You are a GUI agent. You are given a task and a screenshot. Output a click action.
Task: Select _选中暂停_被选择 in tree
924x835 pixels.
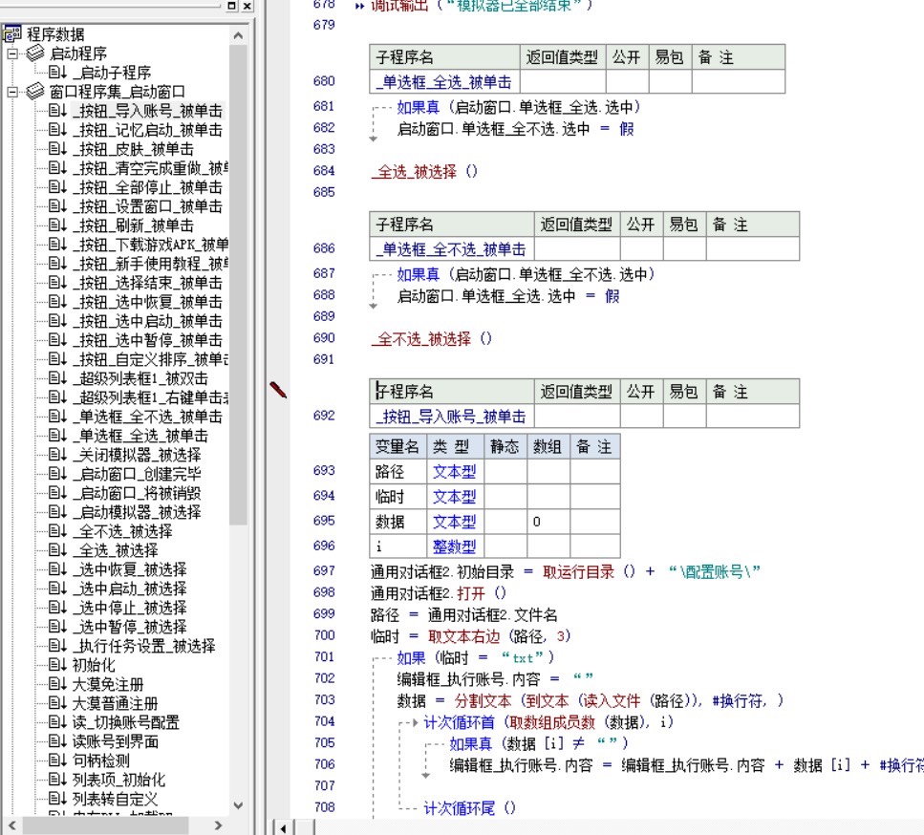click(130, 627)
